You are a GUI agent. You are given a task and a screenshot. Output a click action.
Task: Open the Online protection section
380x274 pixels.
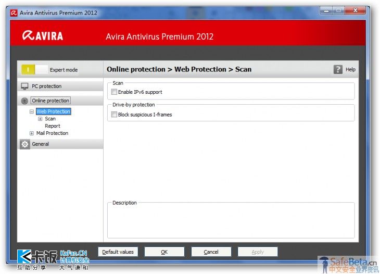[x=60, y=101]
